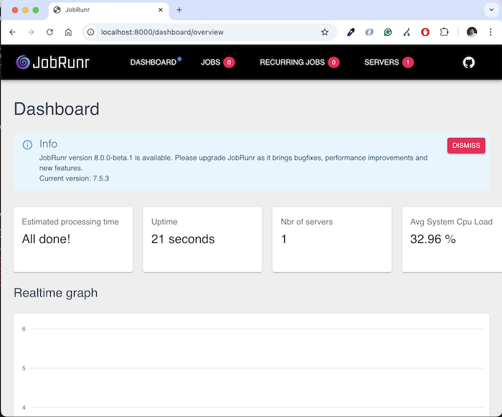
Task: Click the Realtime graph heading
Action: [56, 293]
